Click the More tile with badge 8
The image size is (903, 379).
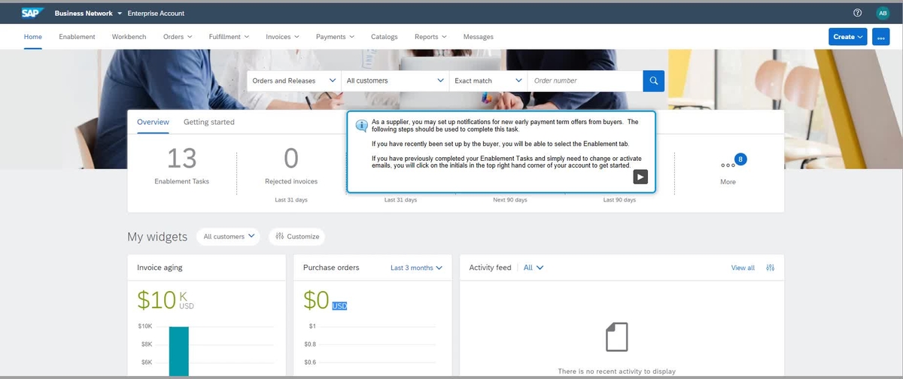coord(728,169)
